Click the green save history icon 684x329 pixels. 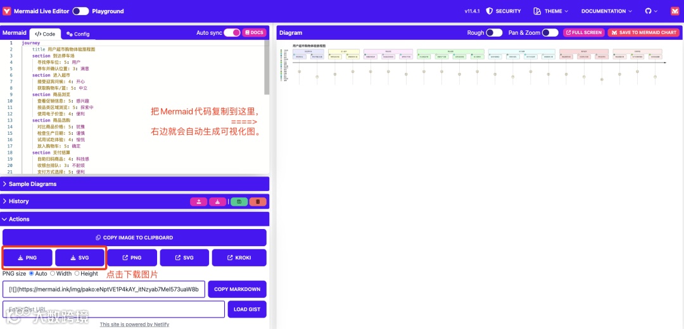pos(239,202)
